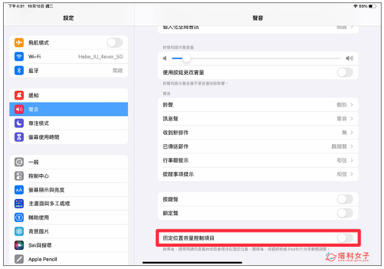Tap the Wi-Fi icon in sidebar
Image resolution: width=384 pixels, height=269 pixels.
tap(19, 56)
